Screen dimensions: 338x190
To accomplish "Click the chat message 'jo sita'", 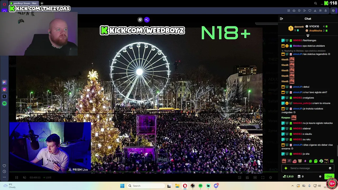I will tap(306, 154).
